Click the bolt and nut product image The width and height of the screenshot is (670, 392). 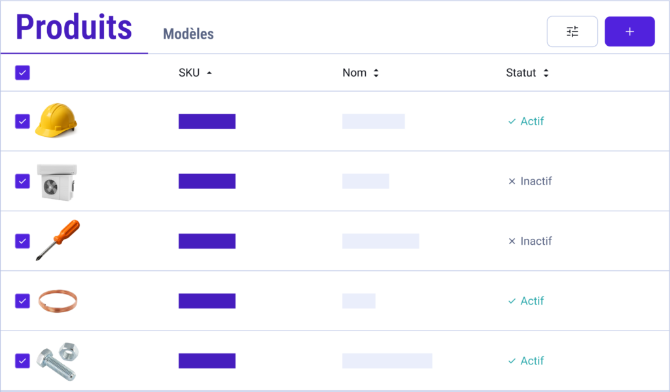[58, 361]
